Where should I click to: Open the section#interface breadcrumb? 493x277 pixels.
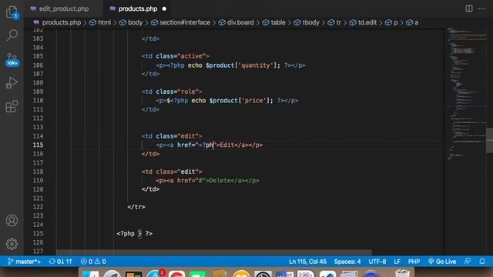(181, 22)
